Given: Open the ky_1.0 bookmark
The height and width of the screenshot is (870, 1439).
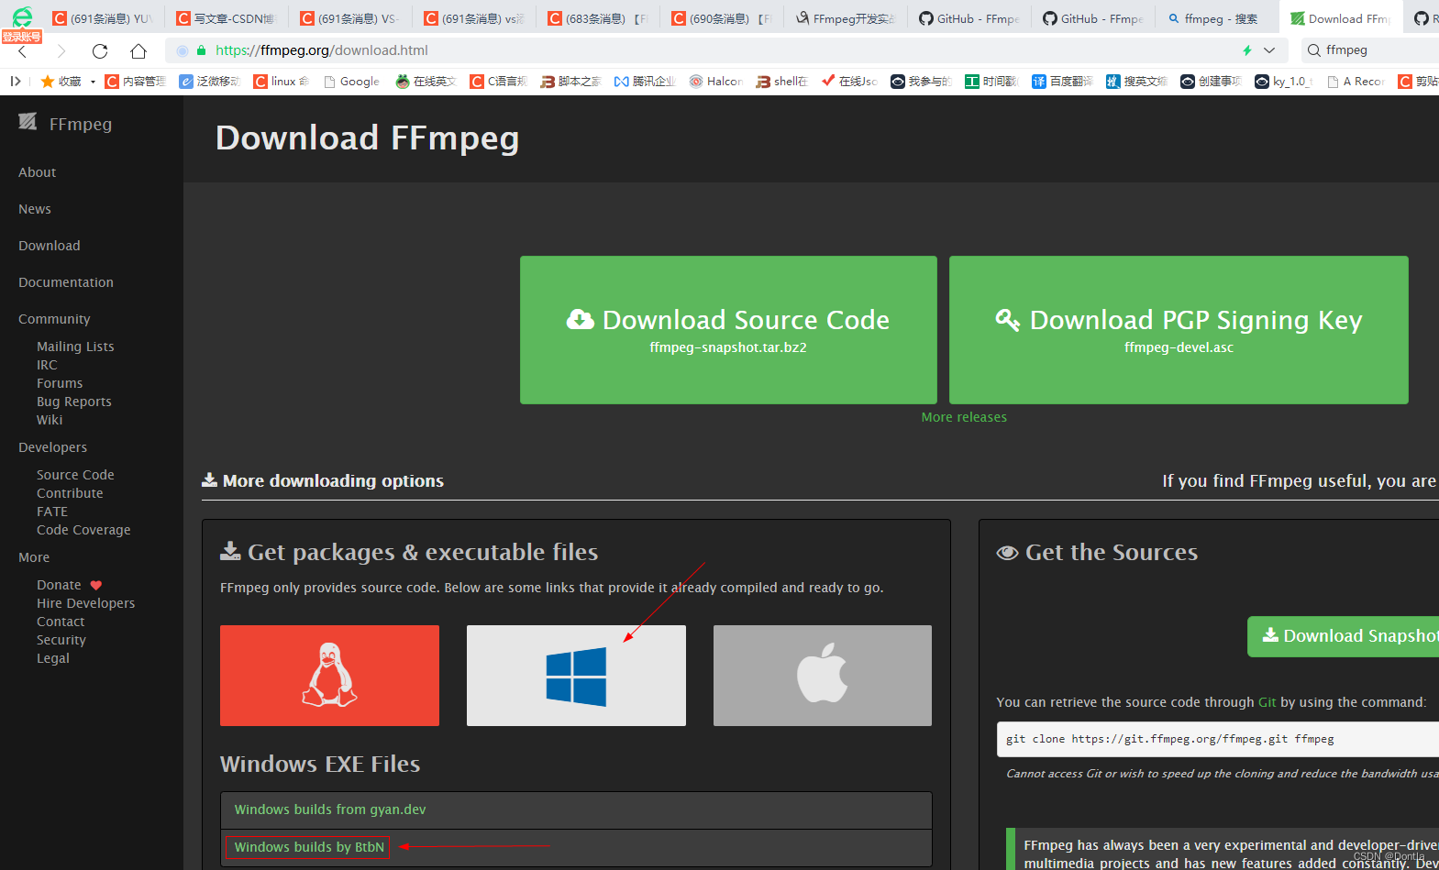Looking at the screenshot, I should pos(1283,82).
